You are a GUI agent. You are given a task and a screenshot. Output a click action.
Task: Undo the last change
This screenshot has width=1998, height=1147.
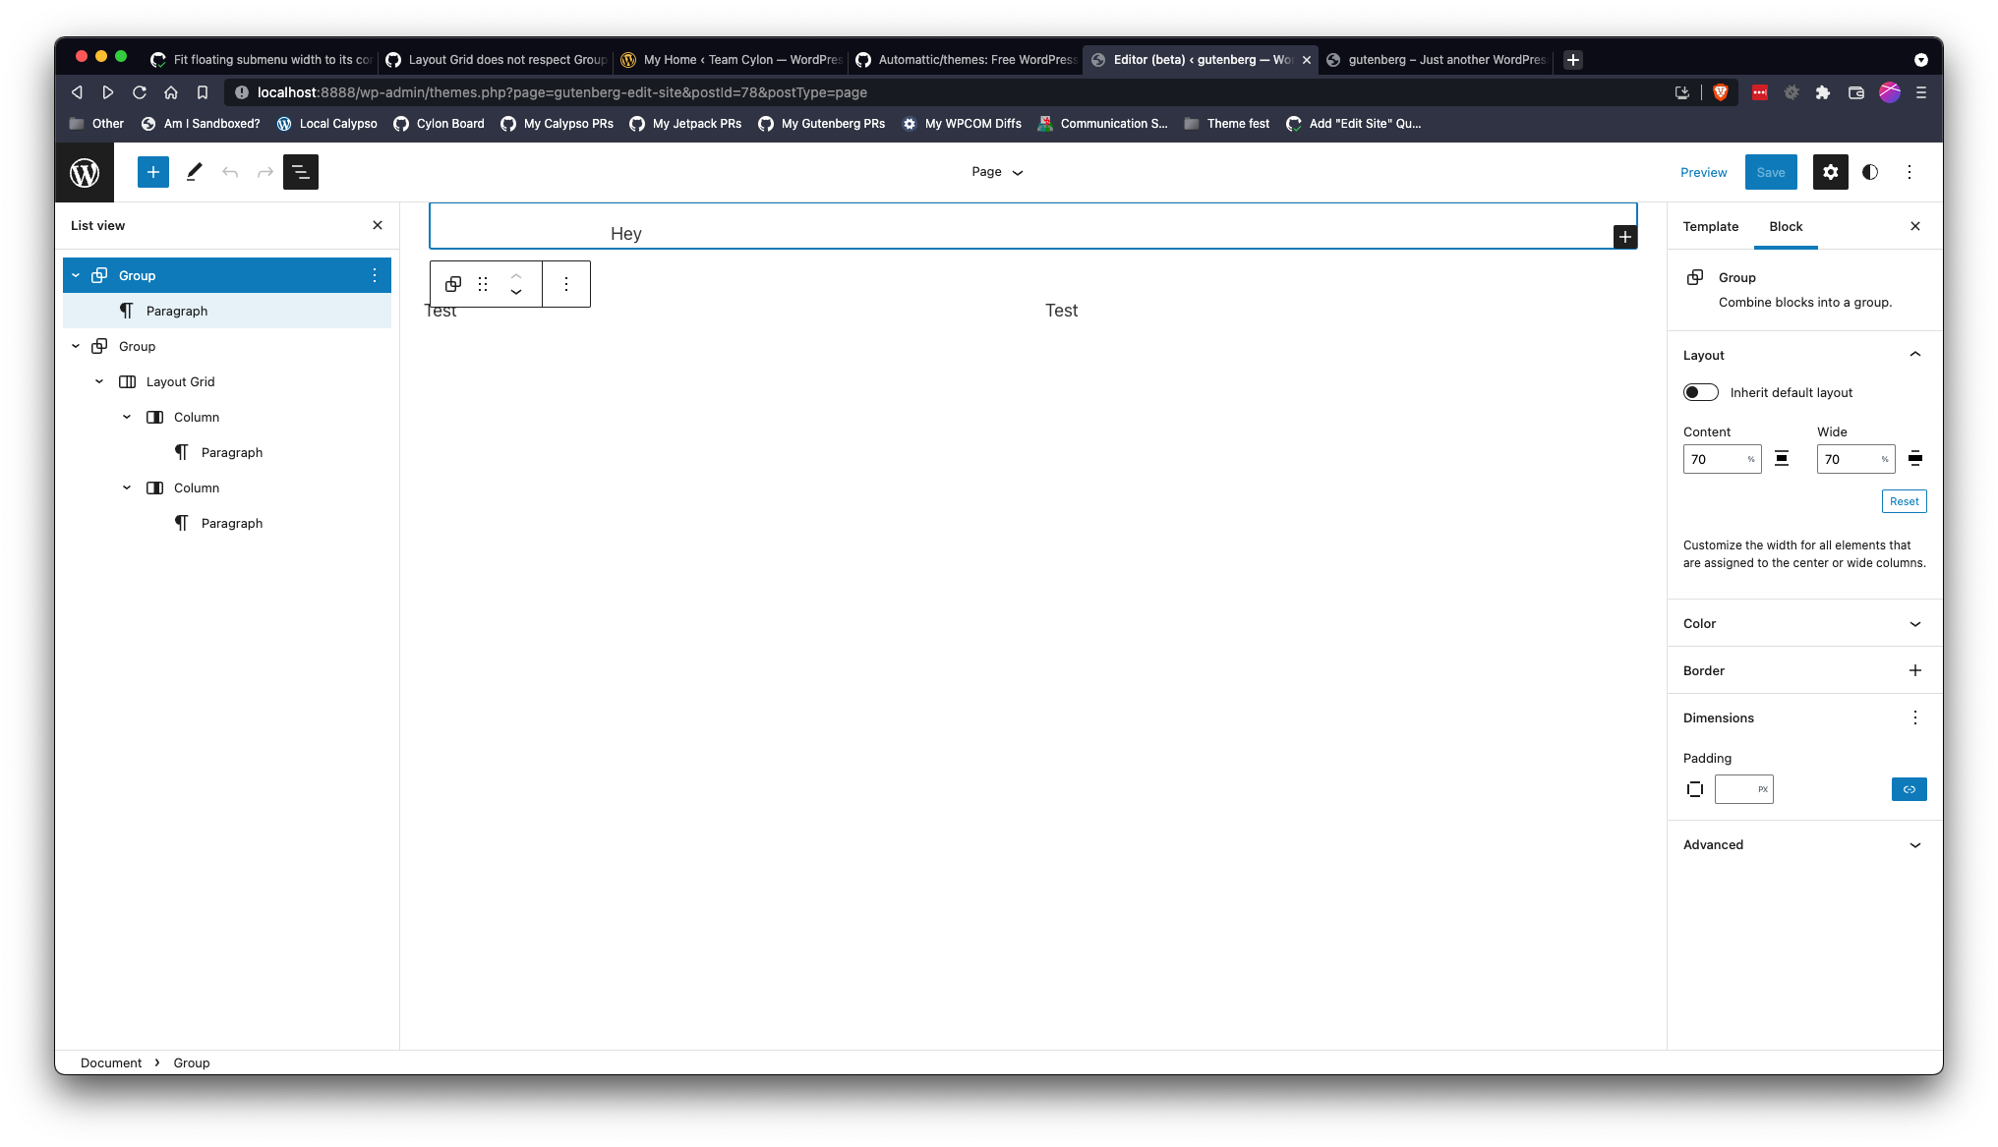230,172
